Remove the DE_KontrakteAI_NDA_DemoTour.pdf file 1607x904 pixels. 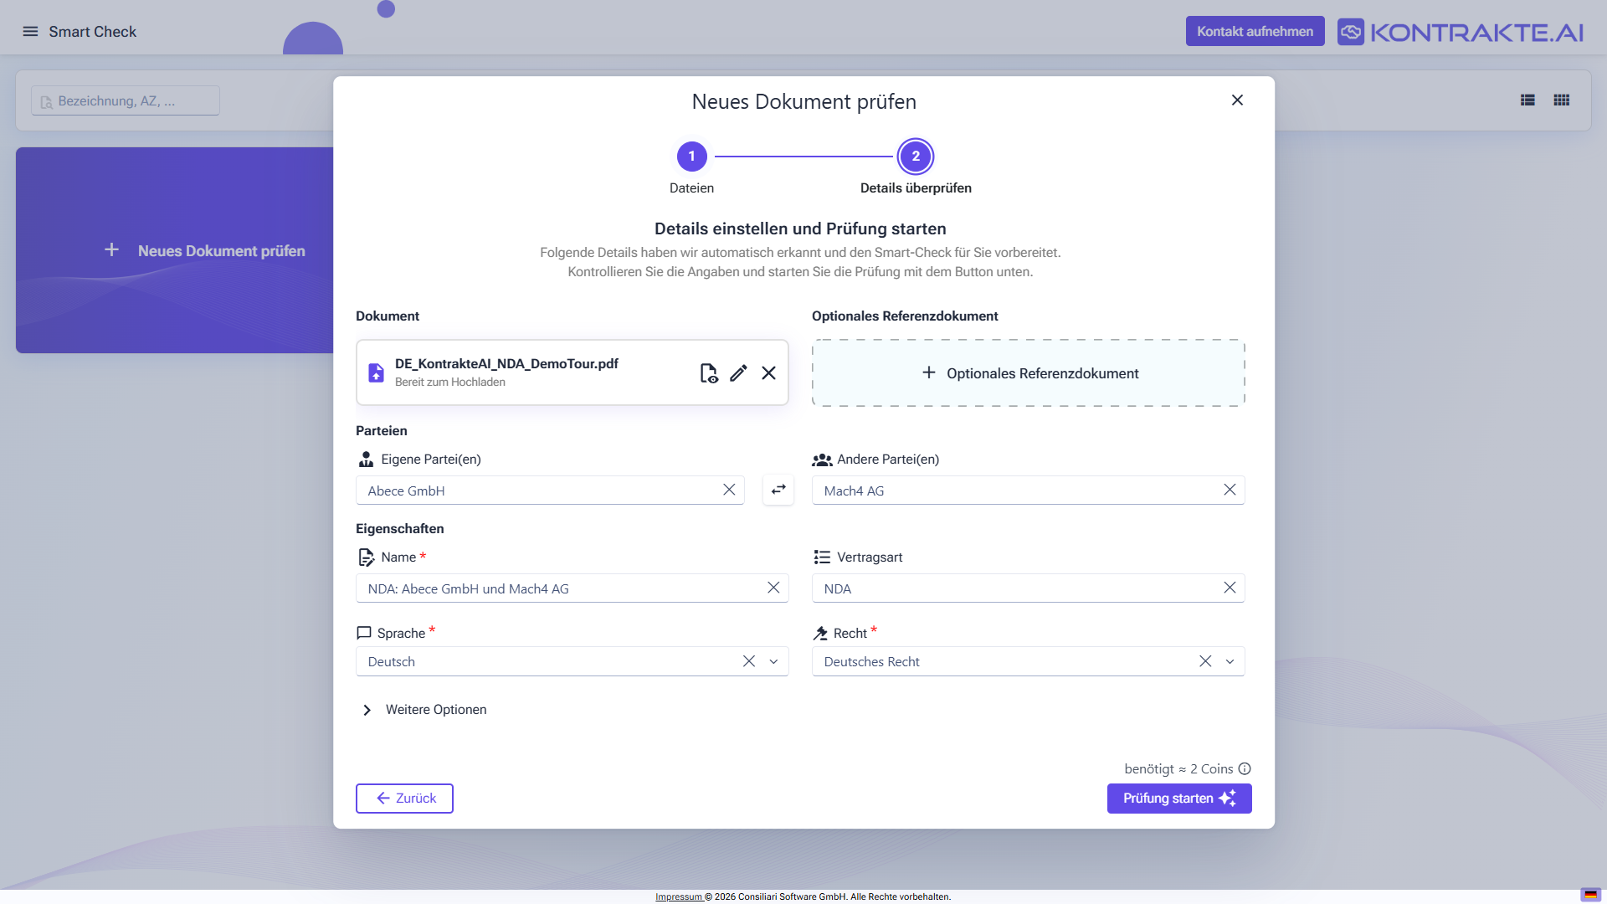coord(768,373)
